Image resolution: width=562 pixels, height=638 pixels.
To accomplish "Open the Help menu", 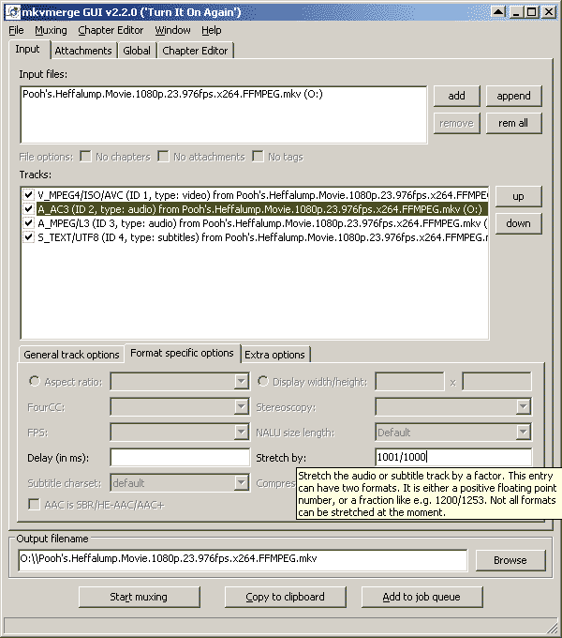I will click(212, 31).
